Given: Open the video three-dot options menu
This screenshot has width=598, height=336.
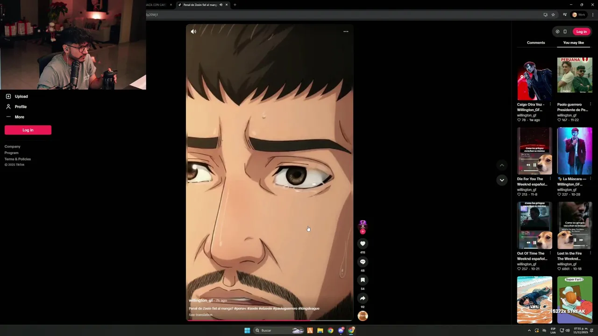Looking at the screenshot, I should pos(346,31).
